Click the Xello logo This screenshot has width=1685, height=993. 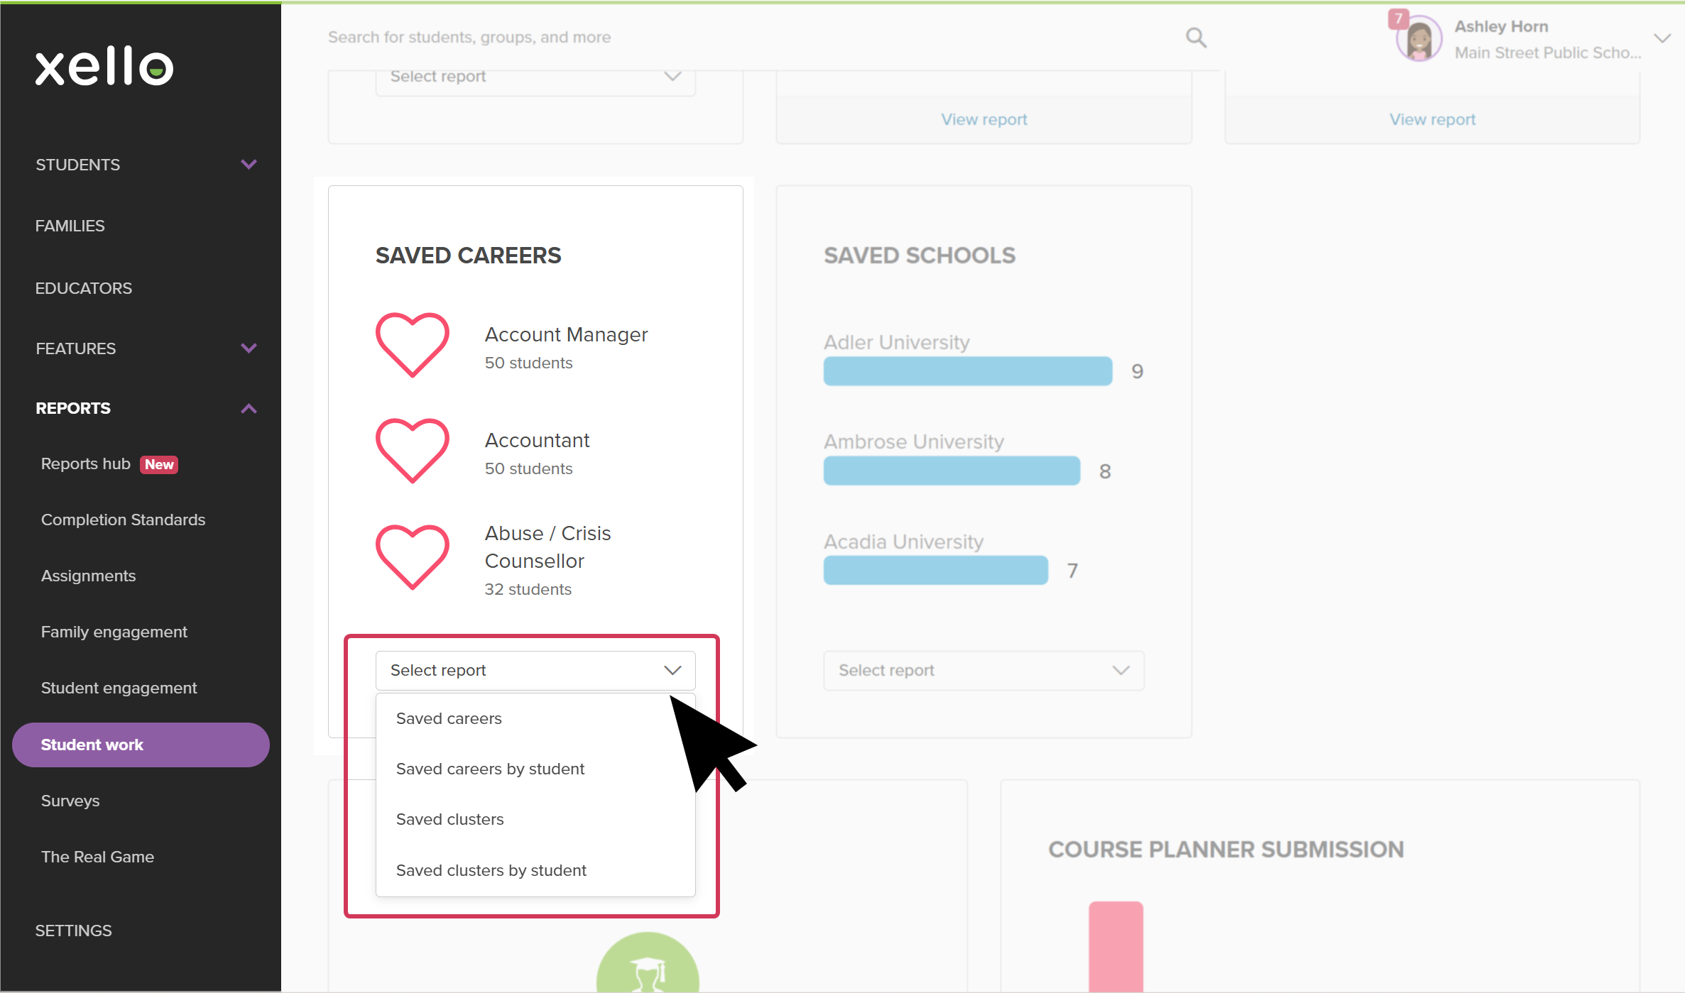tap(104, 67)
